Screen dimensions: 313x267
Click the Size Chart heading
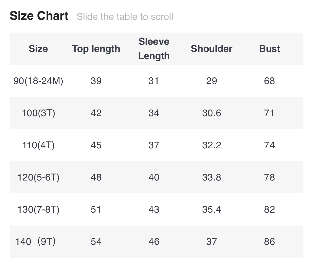(x=39, y=16)
